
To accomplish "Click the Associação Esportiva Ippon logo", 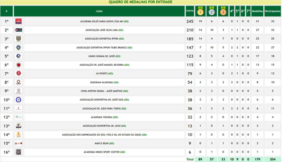I will 18,39.
